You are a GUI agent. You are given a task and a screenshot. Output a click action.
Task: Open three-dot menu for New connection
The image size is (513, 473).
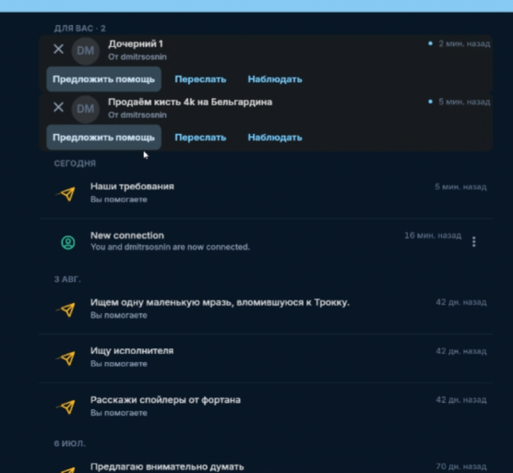coord(473,242)
